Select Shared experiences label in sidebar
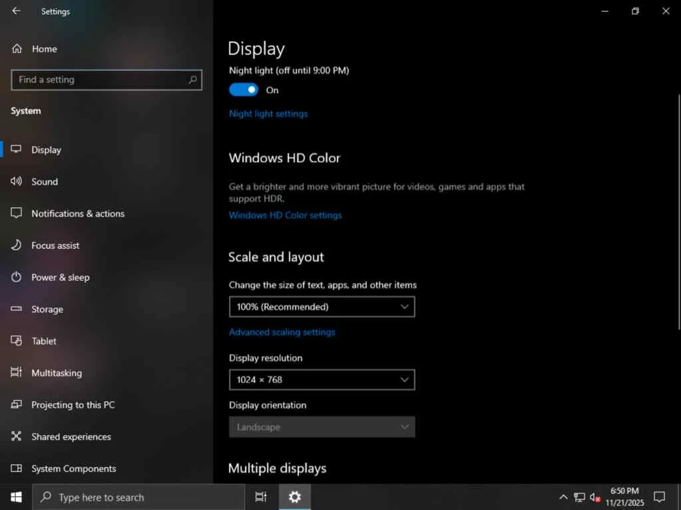This screenshot has width=681, height=510. coord(70,437)
